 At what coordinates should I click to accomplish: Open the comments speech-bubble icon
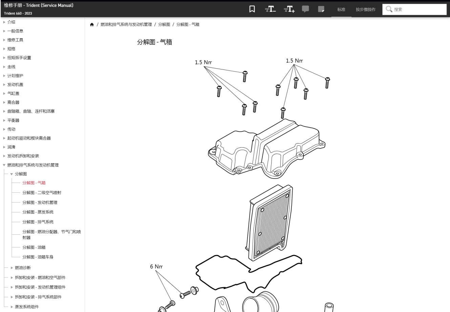click(x=305, y=9)
